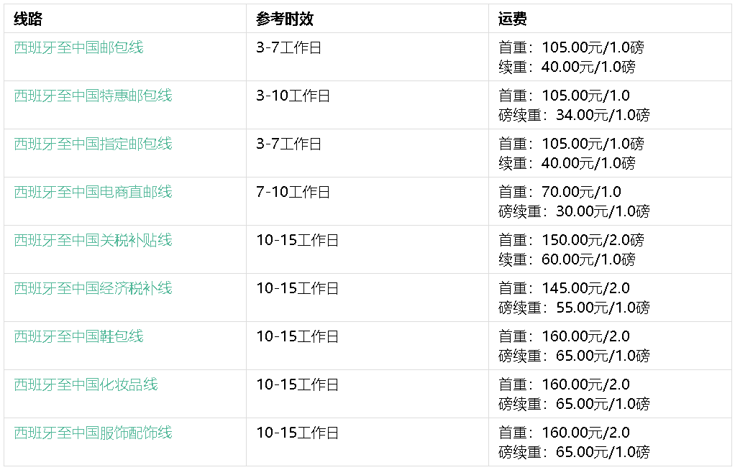Click the 线路 column header
This screenshot has height=470, width=735.
(x=28, y=19)
